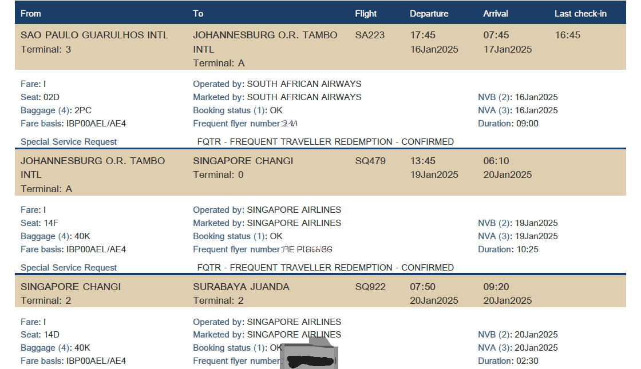Select seat 02D value
Image resolution: width=641 pixels, height=369 pixels.
point(52,97)
